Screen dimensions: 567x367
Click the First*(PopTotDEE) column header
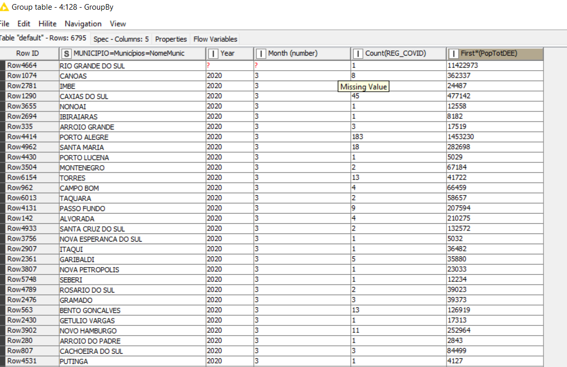(x=495, y=54)
